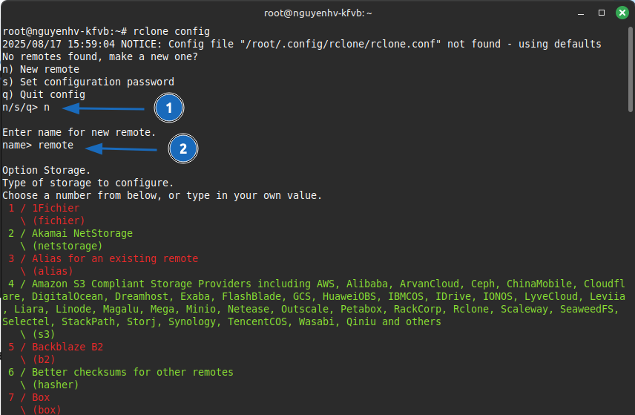This screenshot has height=415, width=635.
Task: Click the "(s3)" storage type text
Action: [49, 334]
